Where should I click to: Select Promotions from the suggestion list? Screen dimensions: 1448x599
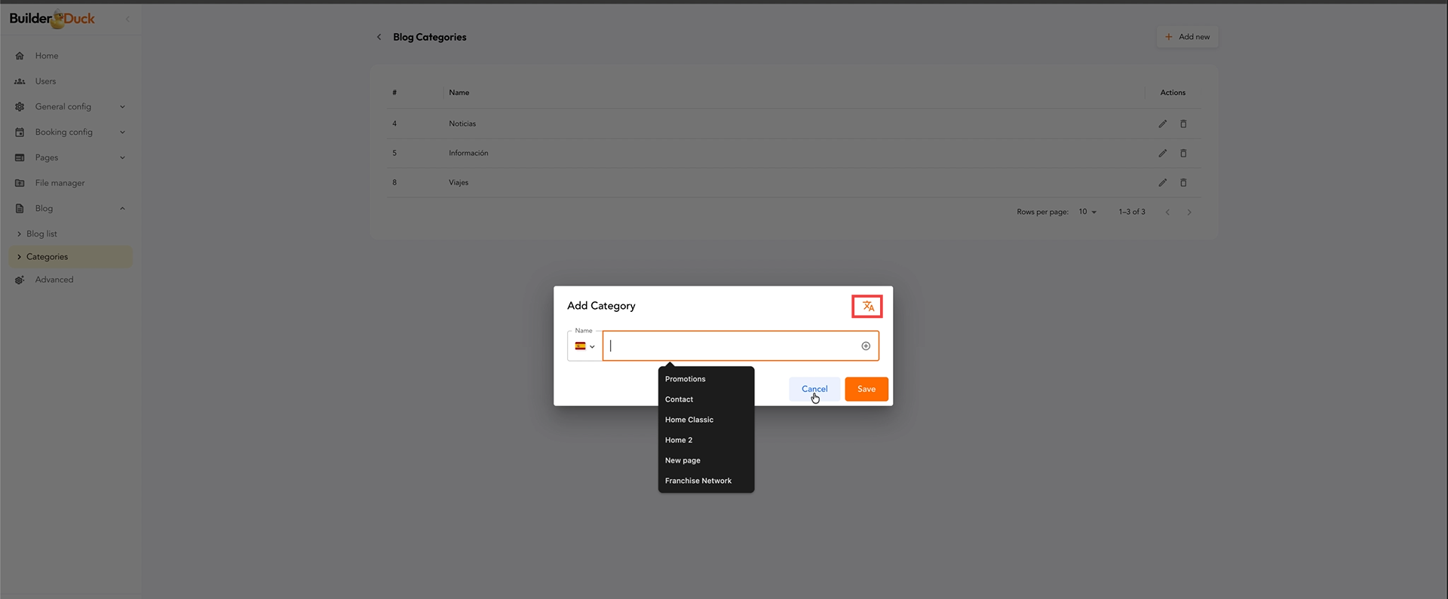tap(685, 379)
